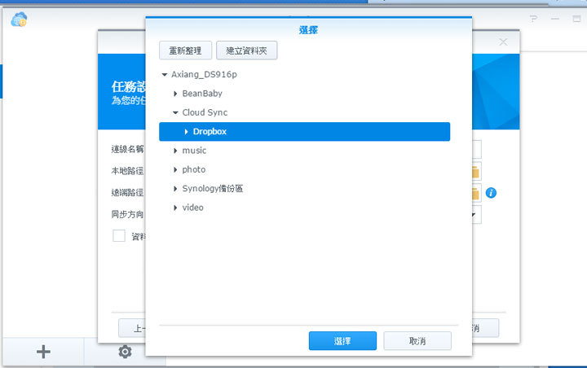Expand the Dropbox folder arrow
This screenshot has width=587, height=368.
point(186,132)
